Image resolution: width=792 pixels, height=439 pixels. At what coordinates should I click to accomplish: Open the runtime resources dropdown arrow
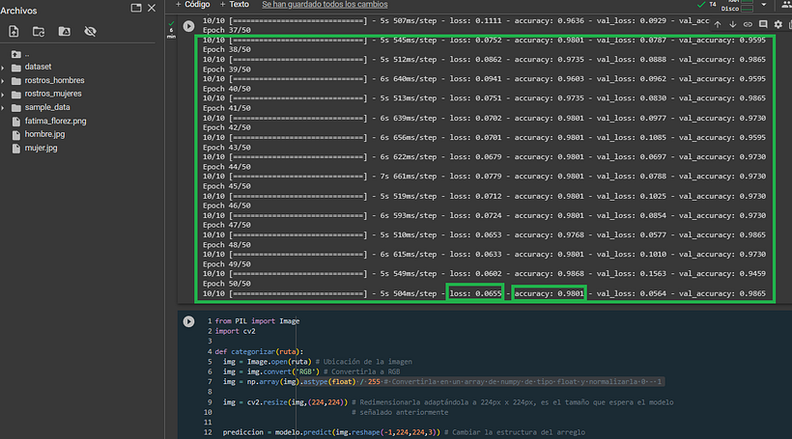[763, 5]
